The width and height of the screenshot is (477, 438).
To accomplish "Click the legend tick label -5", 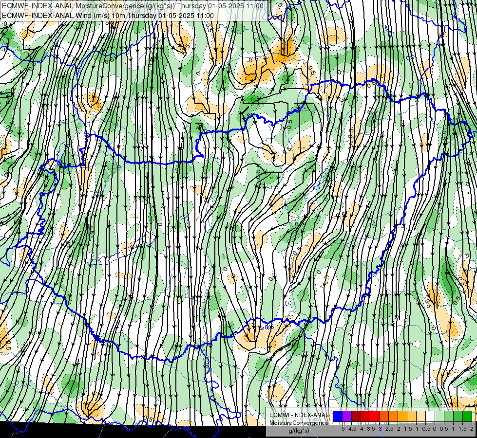I will tap(342, 429).
